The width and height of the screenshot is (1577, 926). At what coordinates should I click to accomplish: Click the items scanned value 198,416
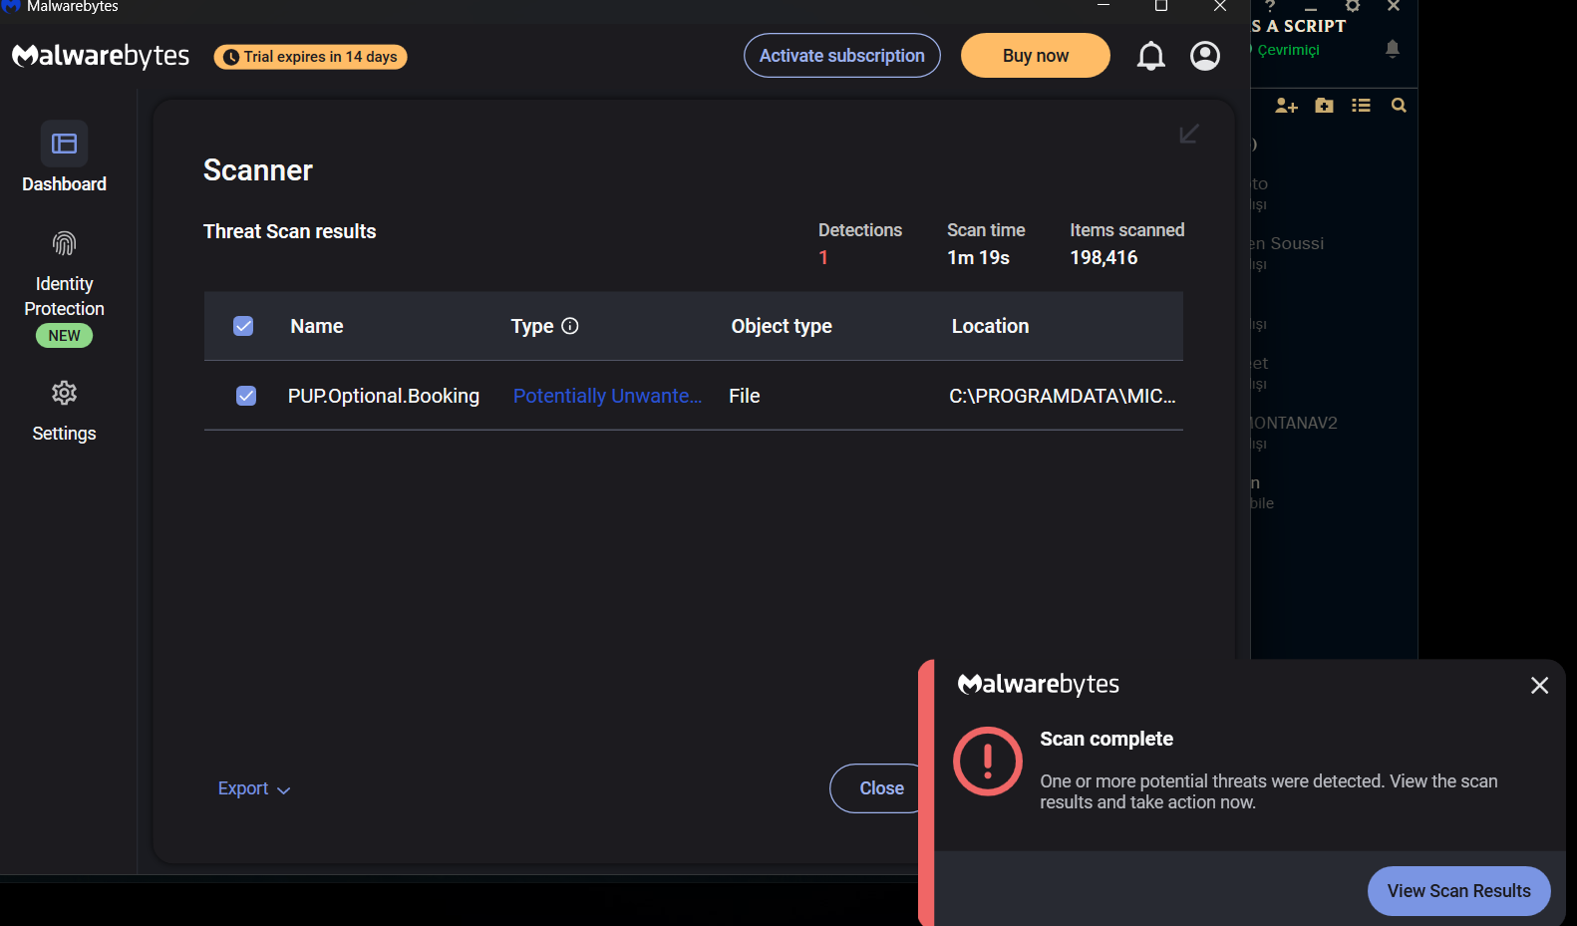pos(1104,257)
